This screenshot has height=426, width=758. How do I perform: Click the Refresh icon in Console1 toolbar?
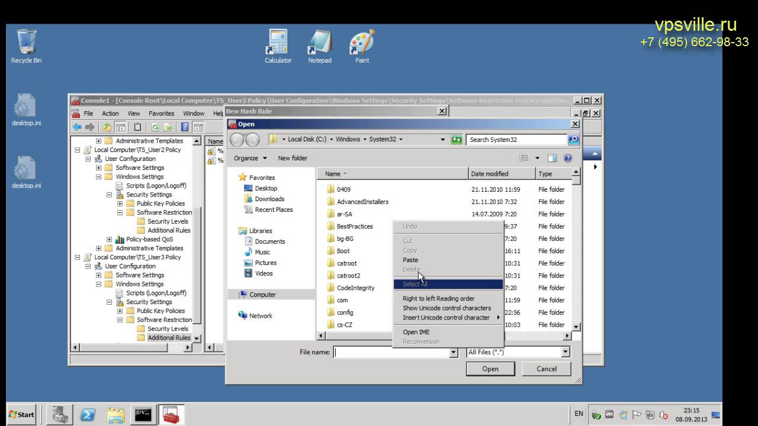(155, 127)
